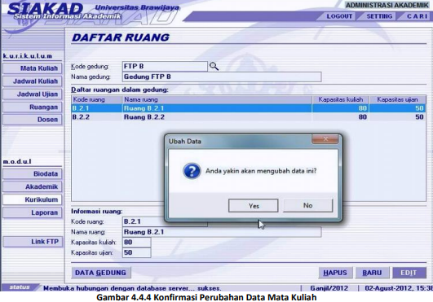Image resolution: width=433 pixels, height=302 pixels.
Task: Click the blue question mark icon in dialog
Action: pyautogui.click(x=192, y=171)
